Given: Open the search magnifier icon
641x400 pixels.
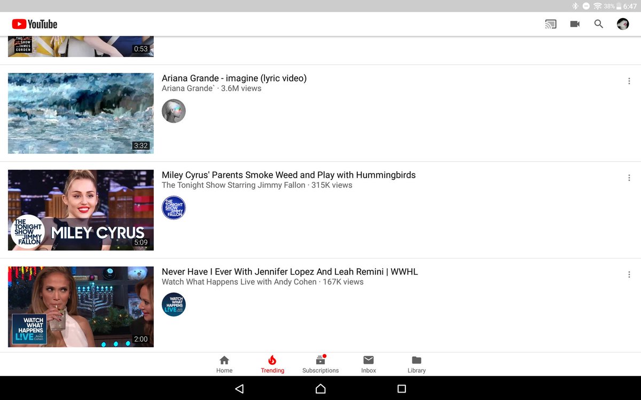Looking at the screenshot, I should pos(599,24).
